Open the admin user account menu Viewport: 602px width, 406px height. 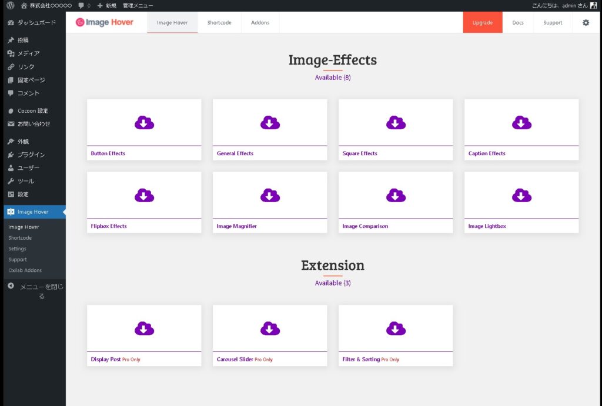(x=563, y=5)
